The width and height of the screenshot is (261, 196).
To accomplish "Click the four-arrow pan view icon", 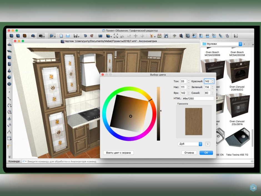I will [136, 36].
